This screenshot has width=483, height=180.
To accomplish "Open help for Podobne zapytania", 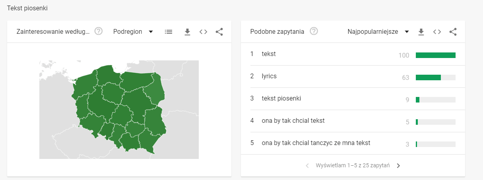I will coord(314,31).
